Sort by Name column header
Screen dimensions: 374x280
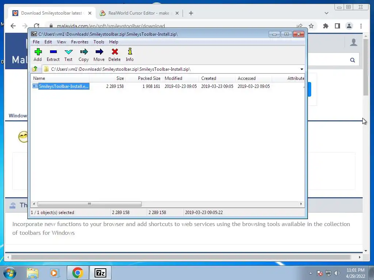60,78
